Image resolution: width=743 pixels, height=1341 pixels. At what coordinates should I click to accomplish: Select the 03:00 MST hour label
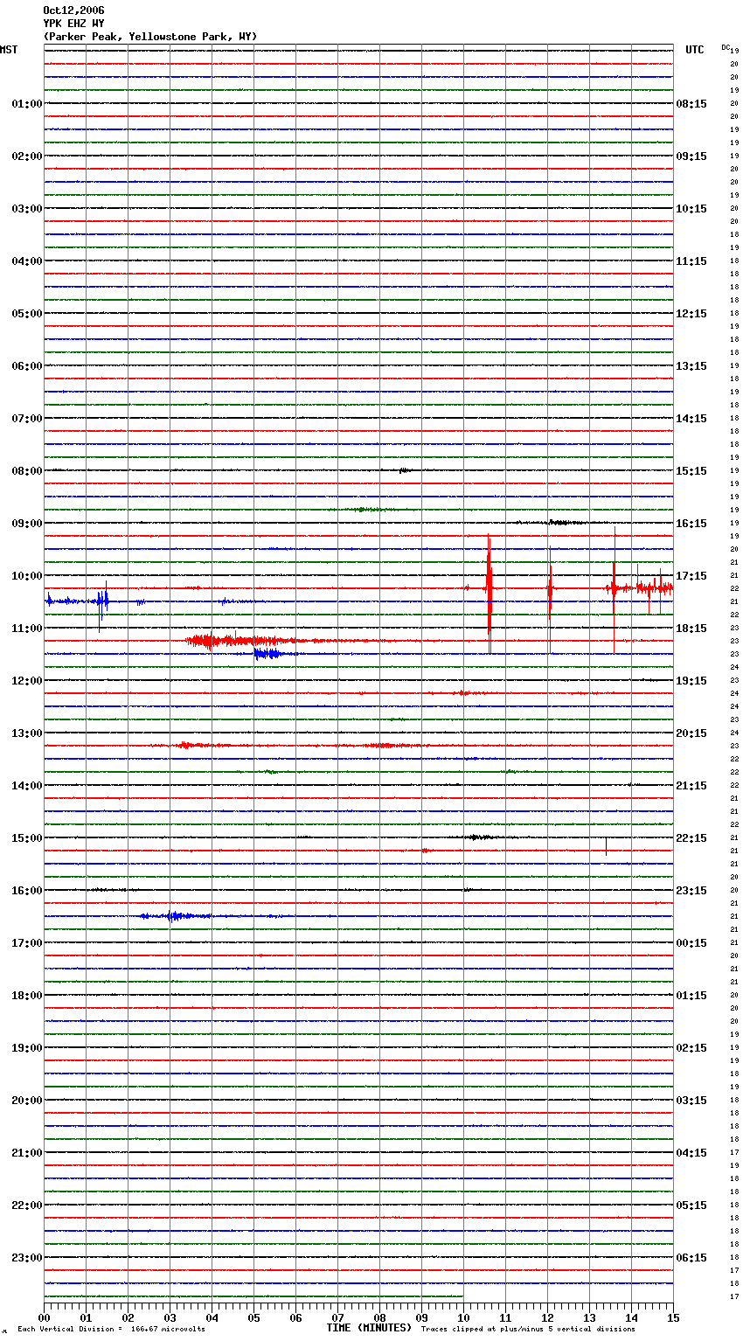point(26,209)
